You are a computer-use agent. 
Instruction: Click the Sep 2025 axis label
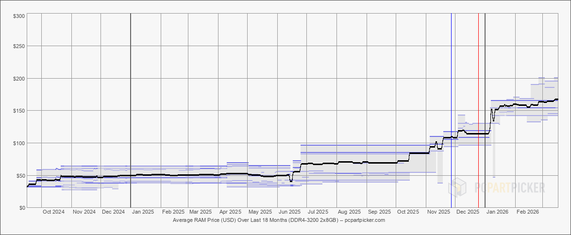pos(379,212)
